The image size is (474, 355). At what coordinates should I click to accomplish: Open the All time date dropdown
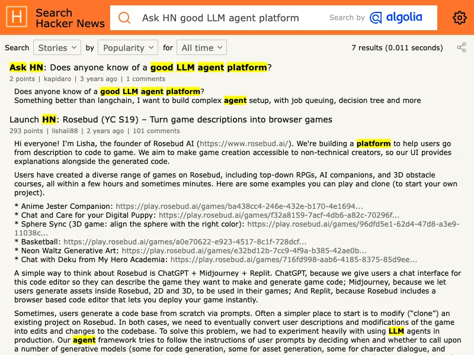coord(201,48)
